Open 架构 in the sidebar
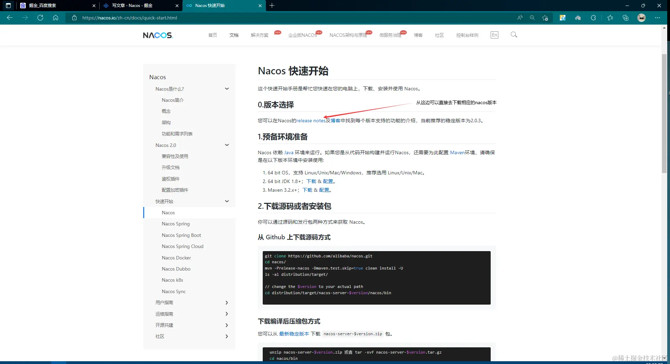Screen dimensions: 670x364 166,123
